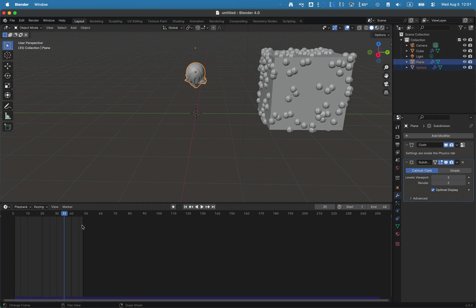Remove the Subdivision modifier
The height and width of the screenshot is (308, 476).
pos(463,163)
